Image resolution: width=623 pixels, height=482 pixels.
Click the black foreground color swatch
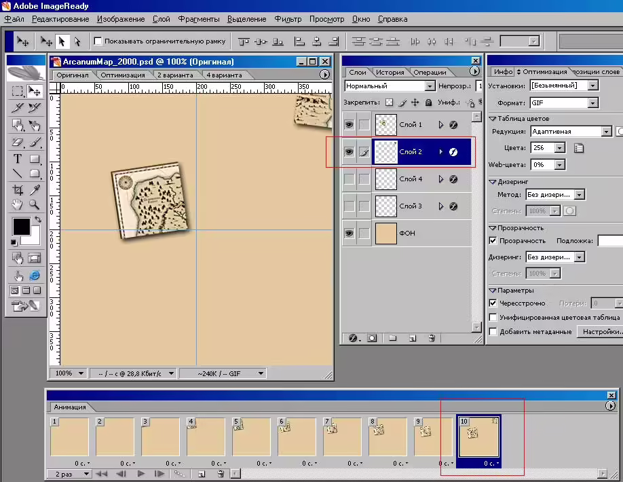click(x=22, y=227)
